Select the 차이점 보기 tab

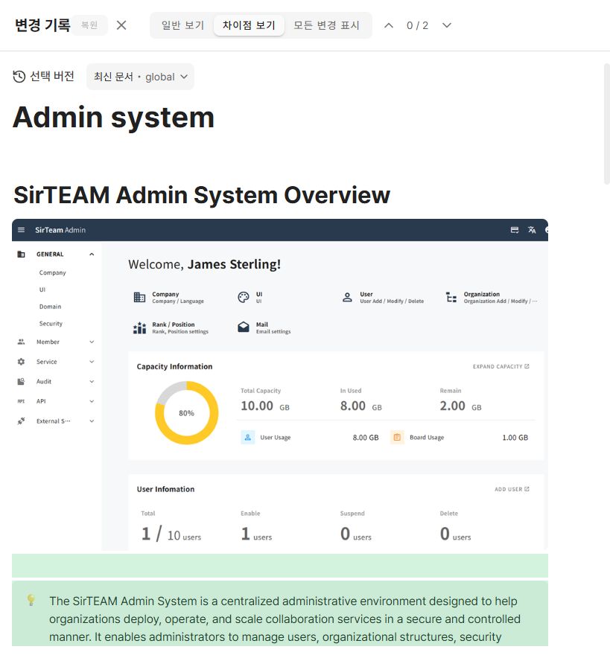pyautogui.click(x=249, y=25)
